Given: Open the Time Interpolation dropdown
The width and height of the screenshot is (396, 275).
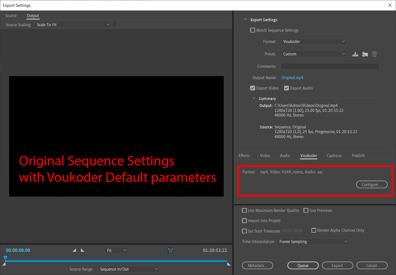Looking at the screenshot, I should point(313,242).
